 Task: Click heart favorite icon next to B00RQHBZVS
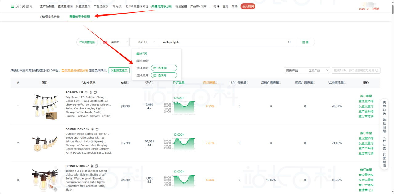[88, 129]
